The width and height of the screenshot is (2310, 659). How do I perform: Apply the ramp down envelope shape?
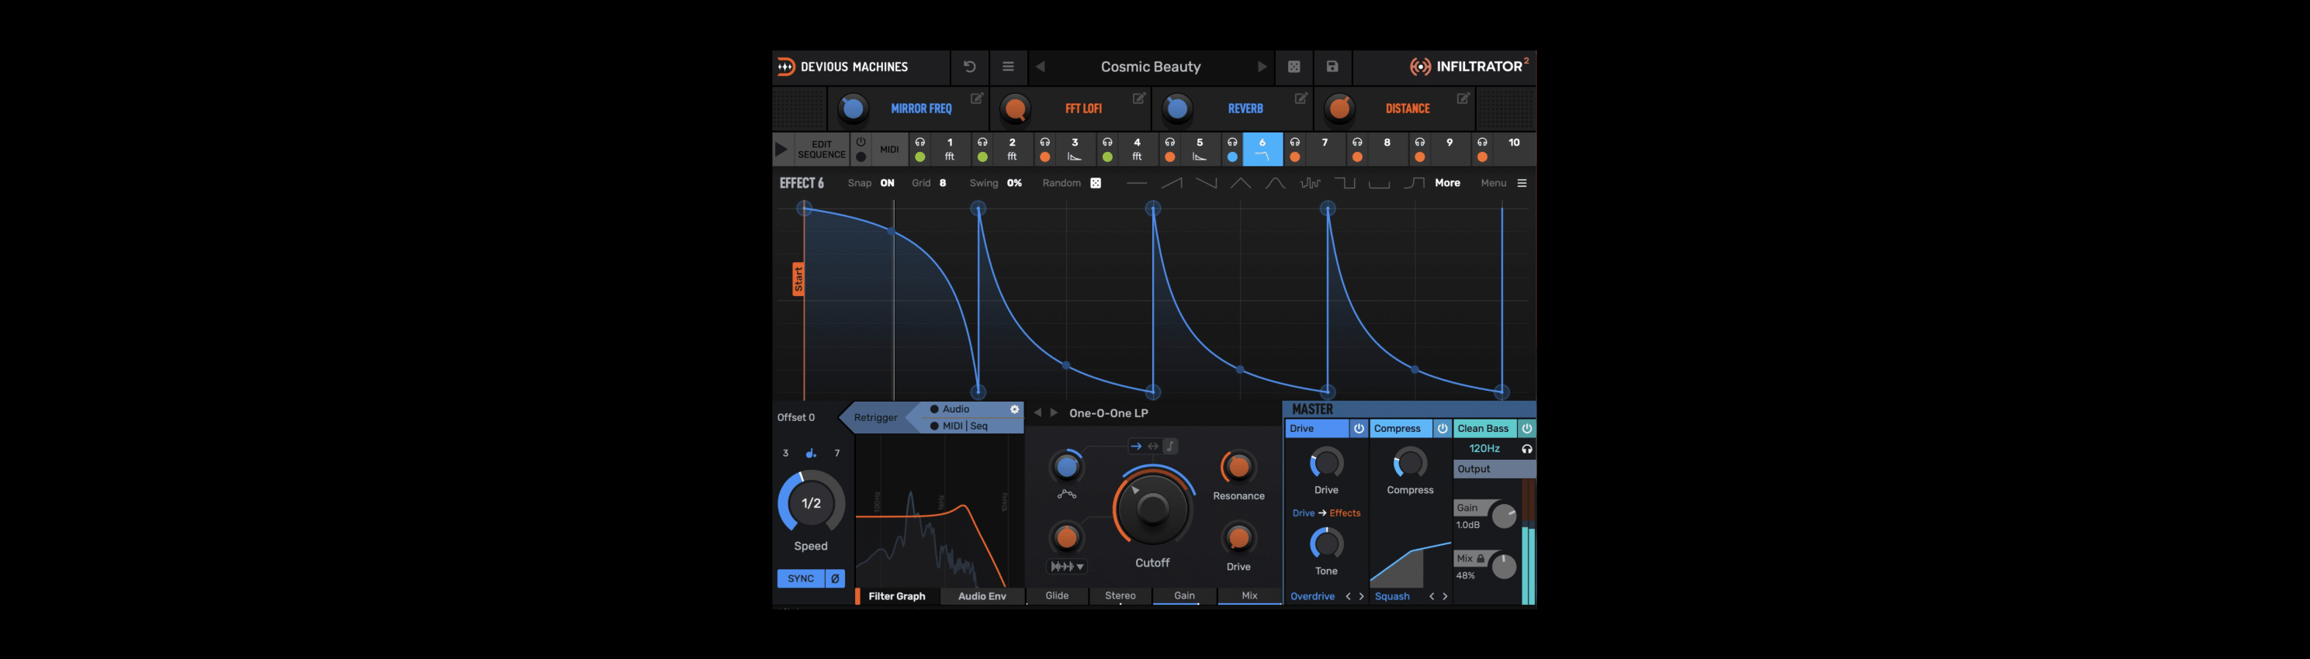(x=1206, y=183)
